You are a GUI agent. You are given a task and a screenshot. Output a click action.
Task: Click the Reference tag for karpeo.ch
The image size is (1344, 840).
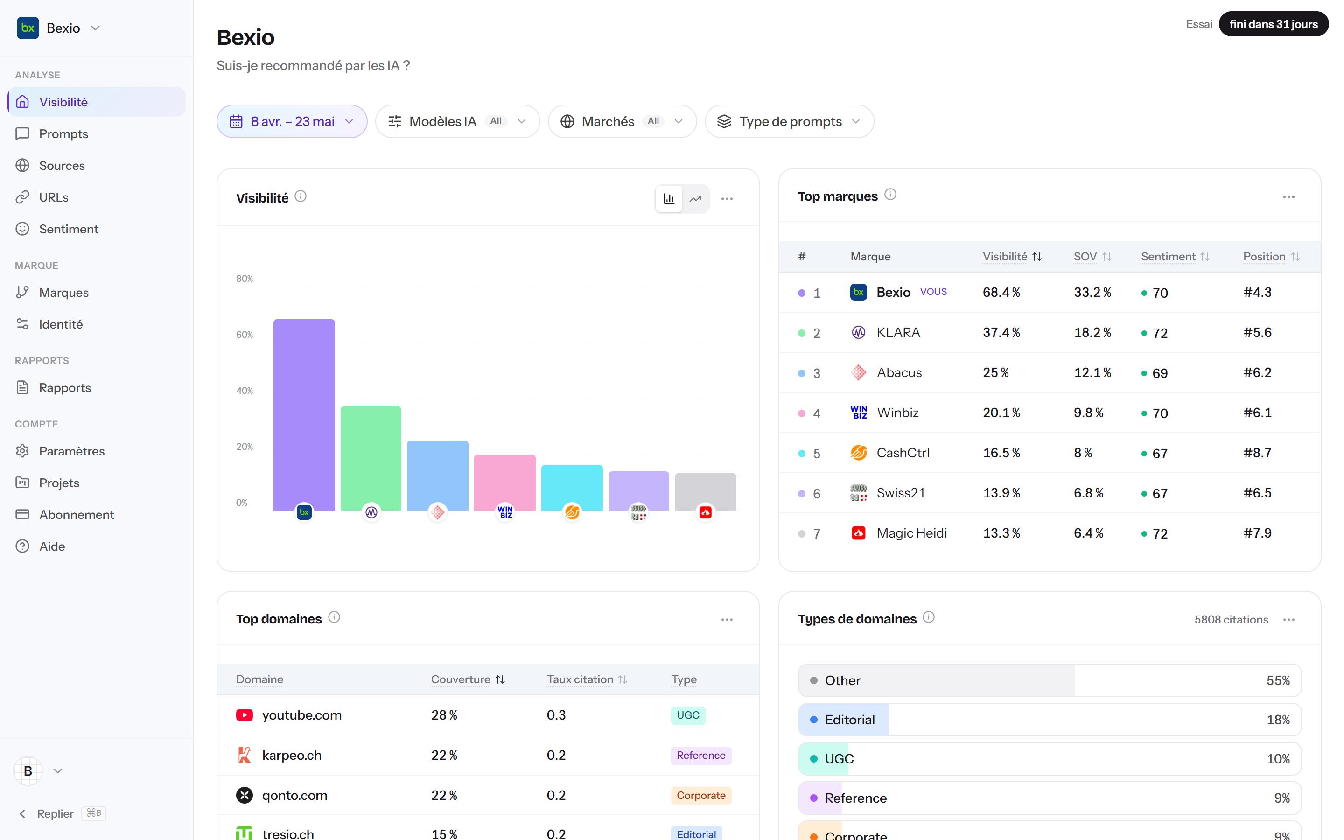click(x=701, y=755)
